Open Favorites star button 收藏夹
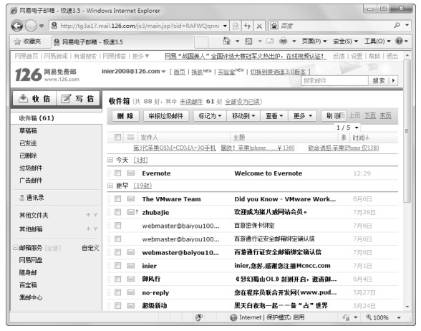 28,42
